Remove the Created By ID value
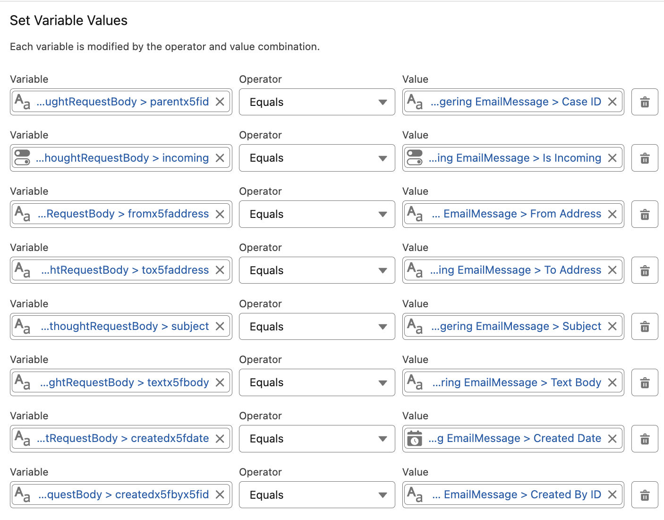This screenshot has width=664, height=520. (x=612, y=494)
